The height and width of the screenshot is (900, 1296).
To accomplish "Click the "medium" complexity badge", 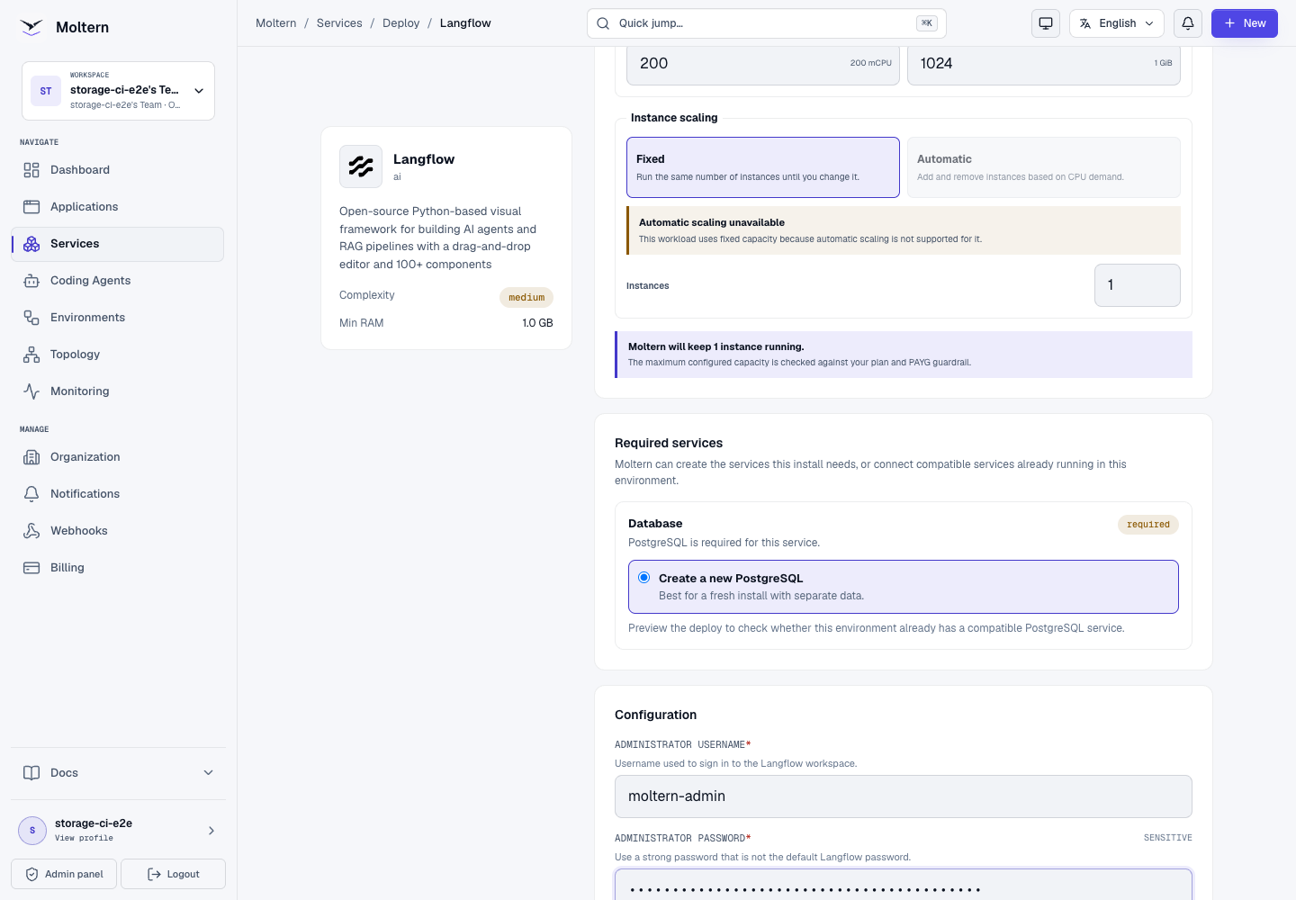I will click(x=526, y=298).
